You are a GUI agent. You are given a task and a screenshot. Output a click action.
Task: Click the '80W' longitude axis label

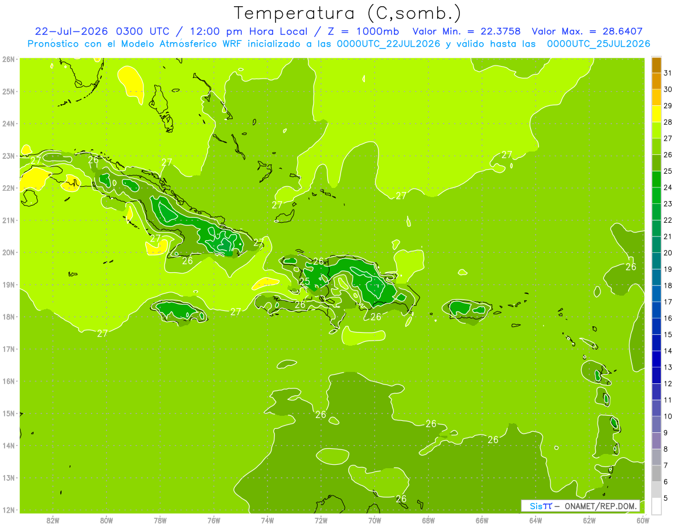point(106,520)
